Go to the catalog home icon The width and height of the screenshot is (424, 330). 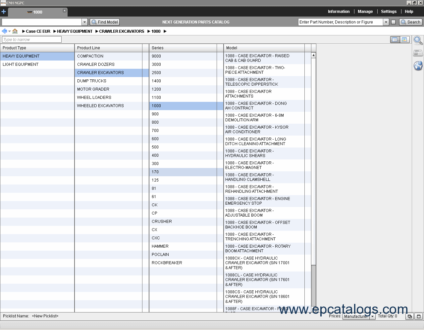[x=15, y=31]
